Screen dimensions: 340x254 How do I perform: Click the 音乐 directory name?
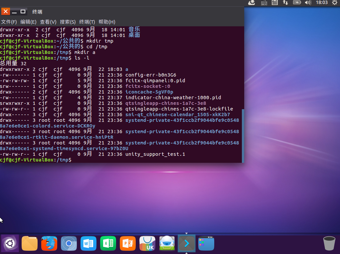click(134, 29)
